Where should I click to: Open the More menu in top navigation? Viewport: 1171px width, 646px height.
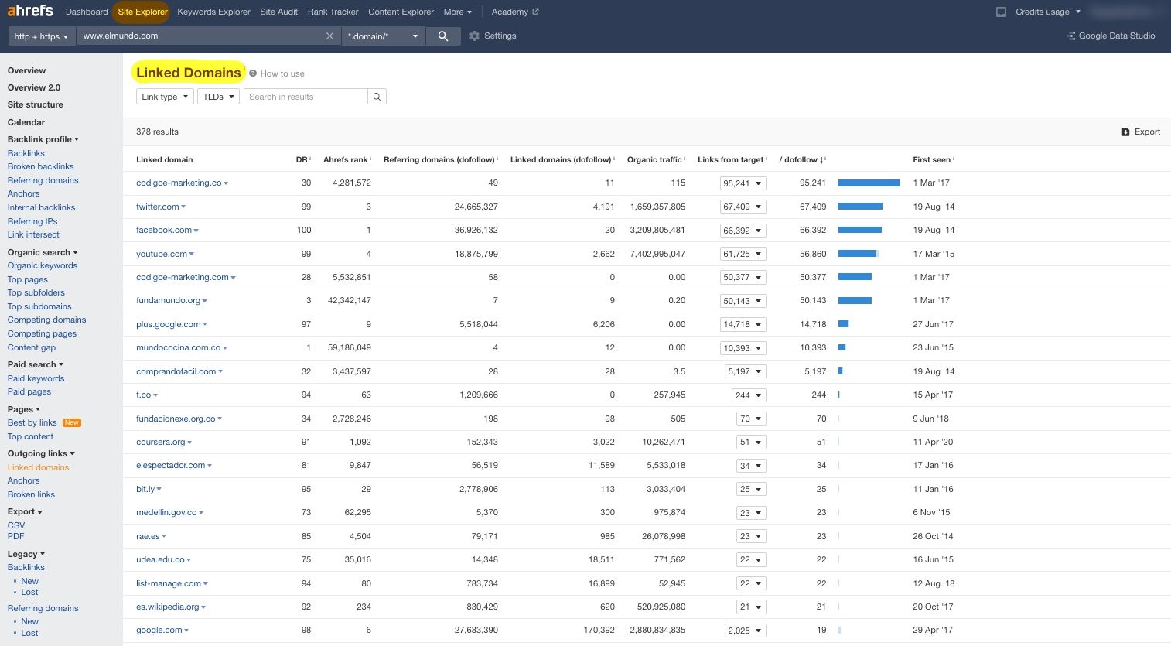[x=457, y=12]
